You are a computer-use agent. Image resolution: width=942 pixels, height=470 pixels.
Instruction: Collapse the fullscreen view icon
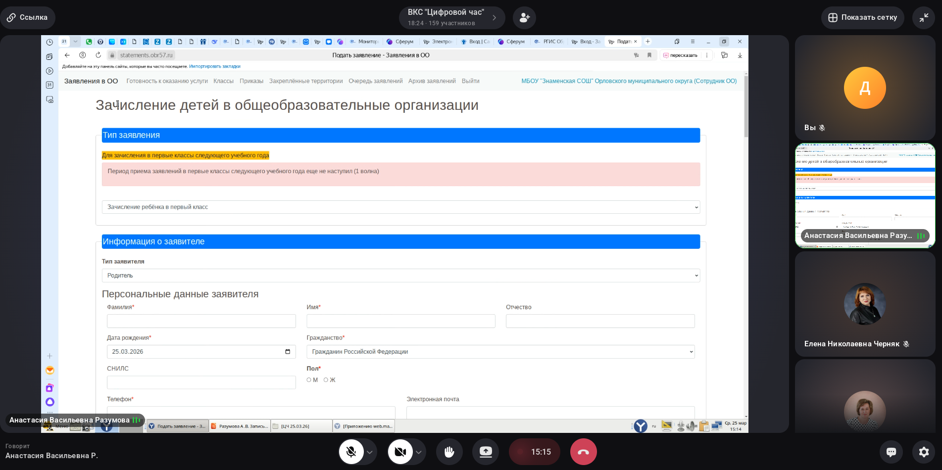(x=924, y=18)
